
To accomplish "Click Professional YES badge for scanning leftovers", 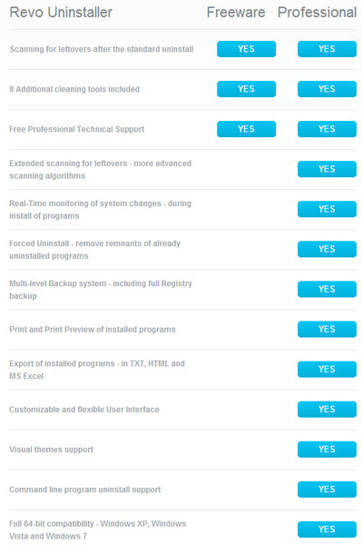I will pos(327,49).
